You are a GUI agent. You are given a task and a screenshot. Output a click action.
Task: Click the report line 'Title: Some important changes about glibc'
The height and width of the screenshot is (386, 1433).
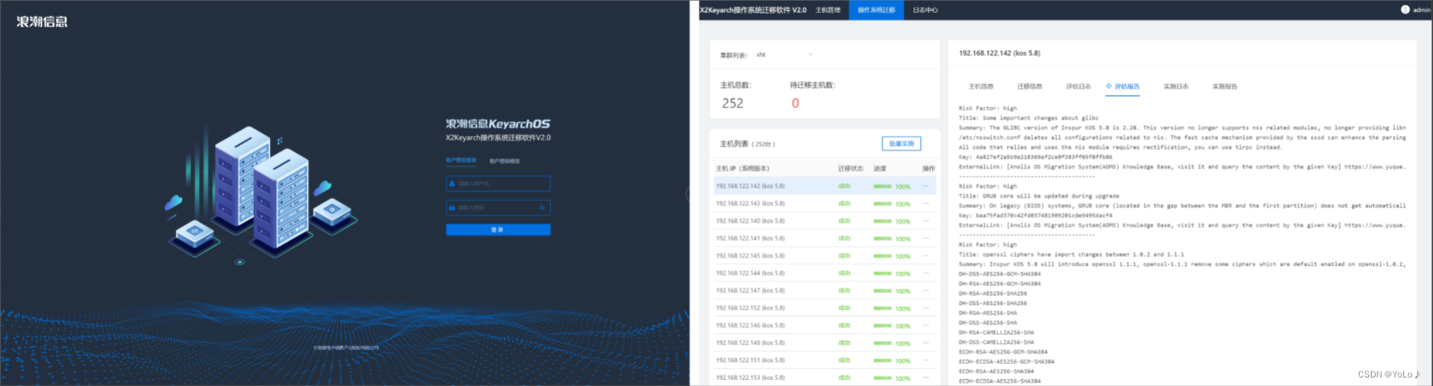tap(1029, 118)
